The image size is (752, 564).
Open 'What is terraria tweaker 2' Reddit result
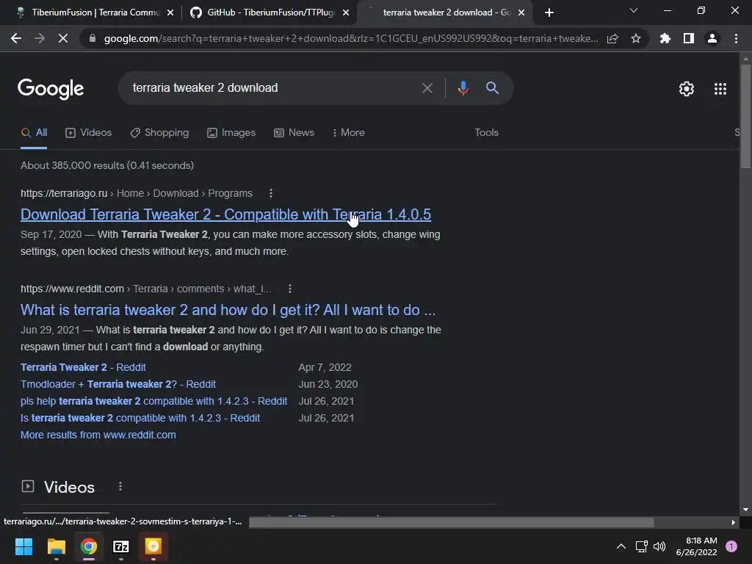(228, 310)
